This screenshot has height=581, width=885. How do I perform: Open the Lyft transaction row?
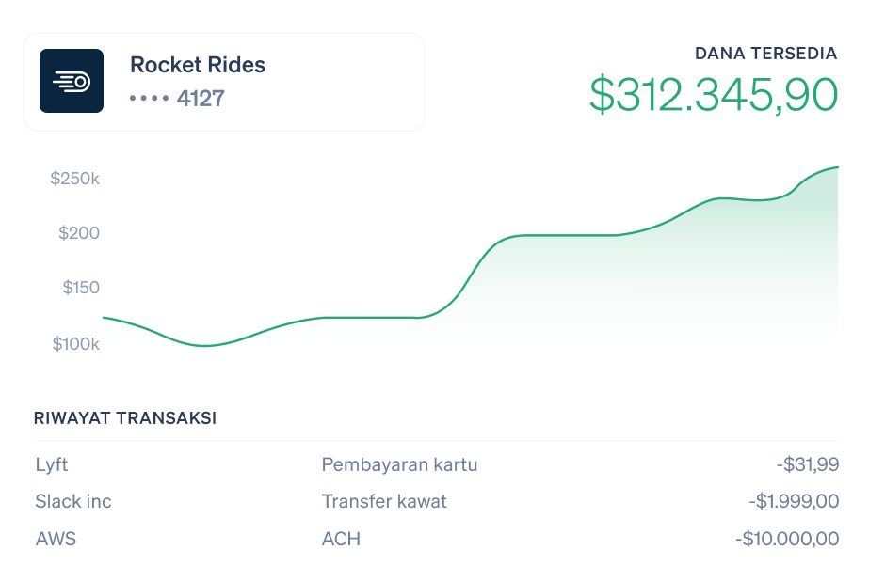click(436, 464)
